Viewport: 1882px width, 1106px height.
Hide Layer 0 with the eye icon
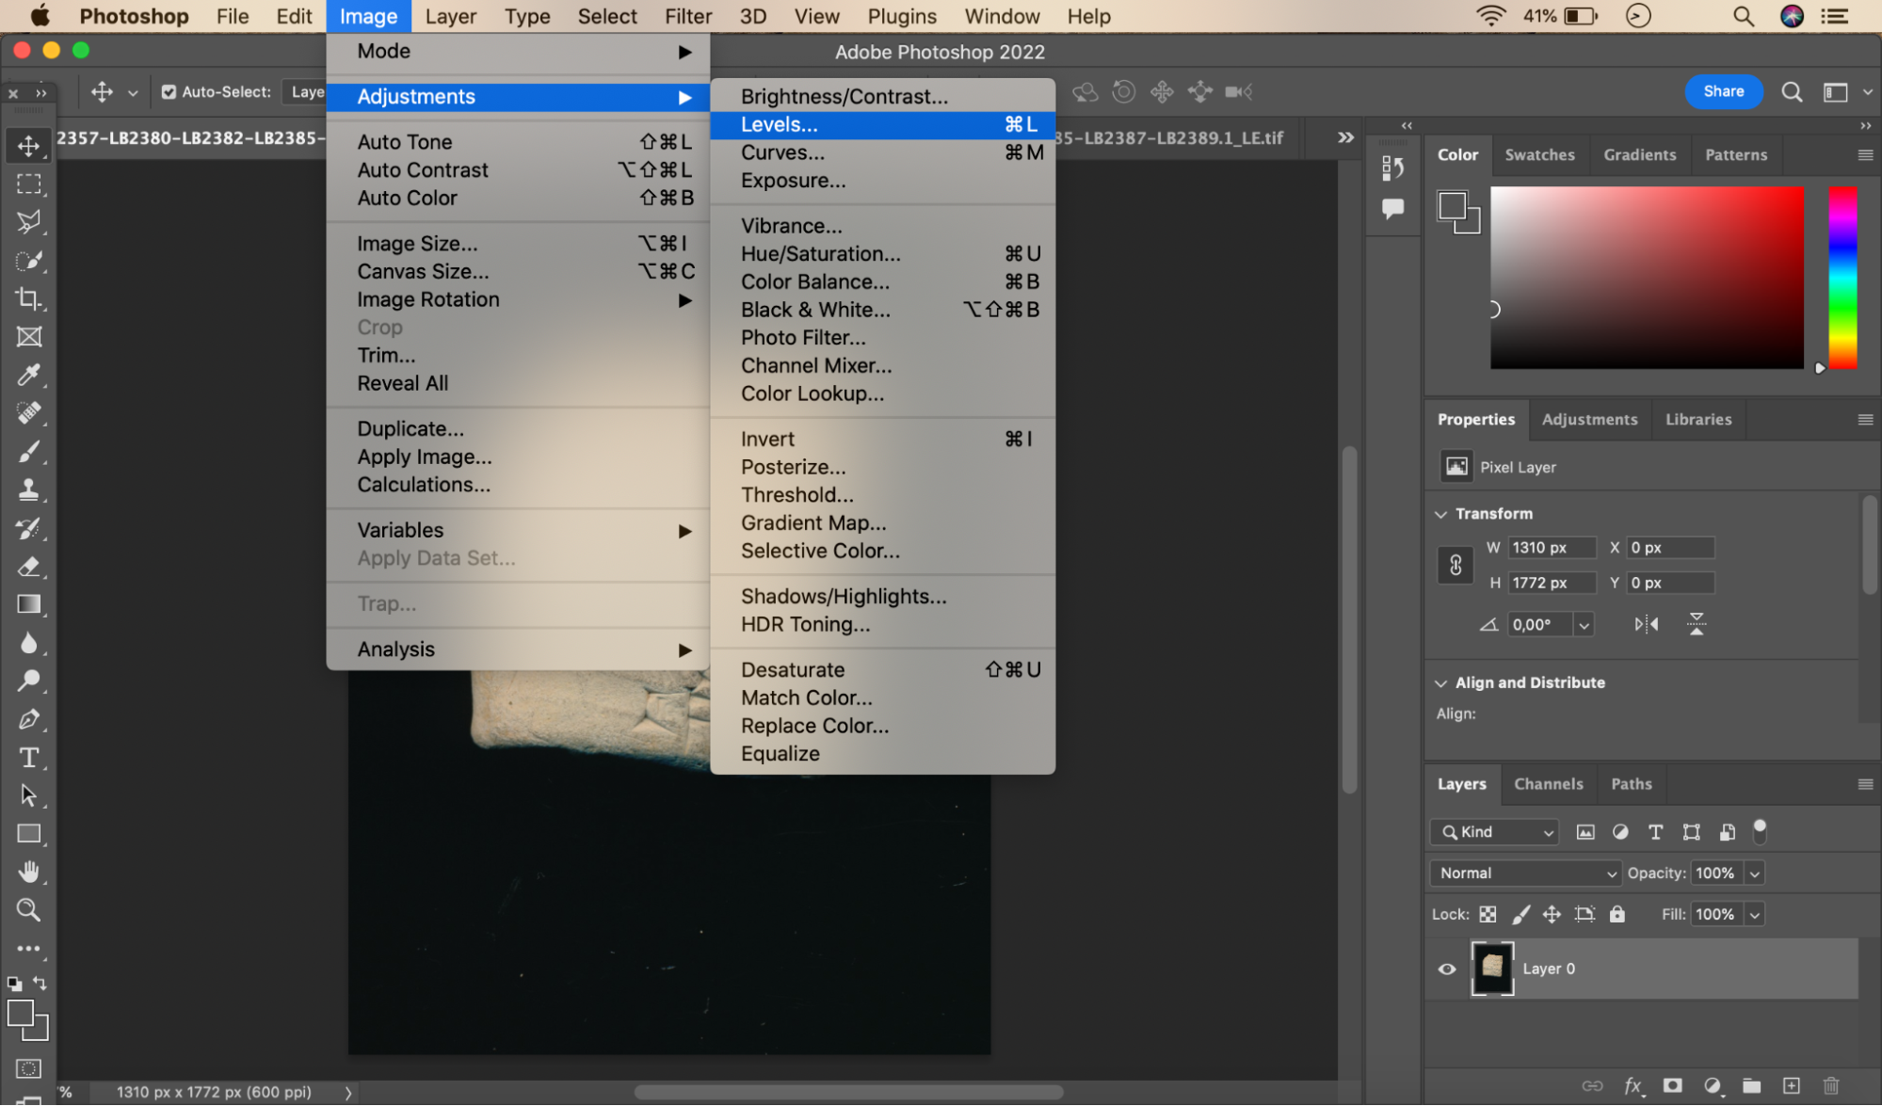[x=1447, y=969]
